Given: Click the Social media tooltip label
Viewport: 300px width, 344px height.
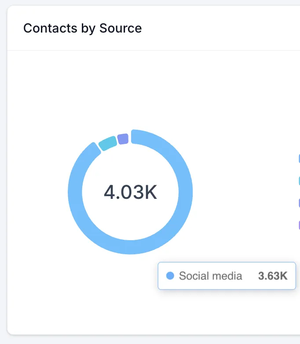Looking at the screenshot, I should pos(210,276).
